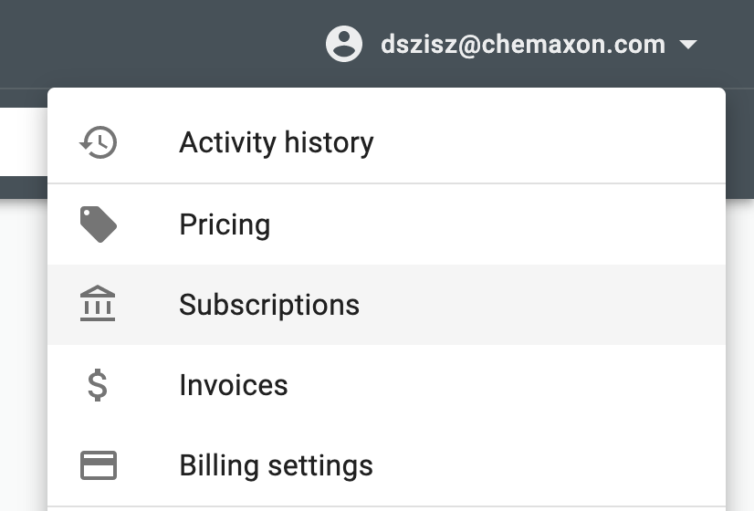Choose Billing settings from the dropdown
Screen dimensions: 754x511
pyautogui.click(x=276, y=465)
